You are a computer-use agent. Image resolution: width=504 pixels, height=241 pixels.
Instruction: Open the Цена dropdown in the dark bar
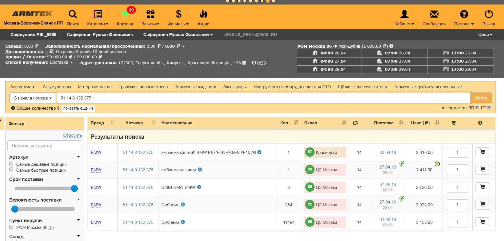point(485,35)
